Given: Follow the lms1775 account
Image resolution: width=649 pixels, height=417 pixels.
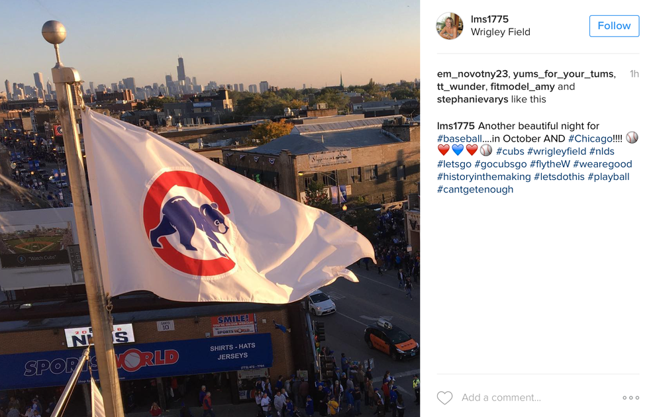Looking at the screenshot, I should (614, 26).
